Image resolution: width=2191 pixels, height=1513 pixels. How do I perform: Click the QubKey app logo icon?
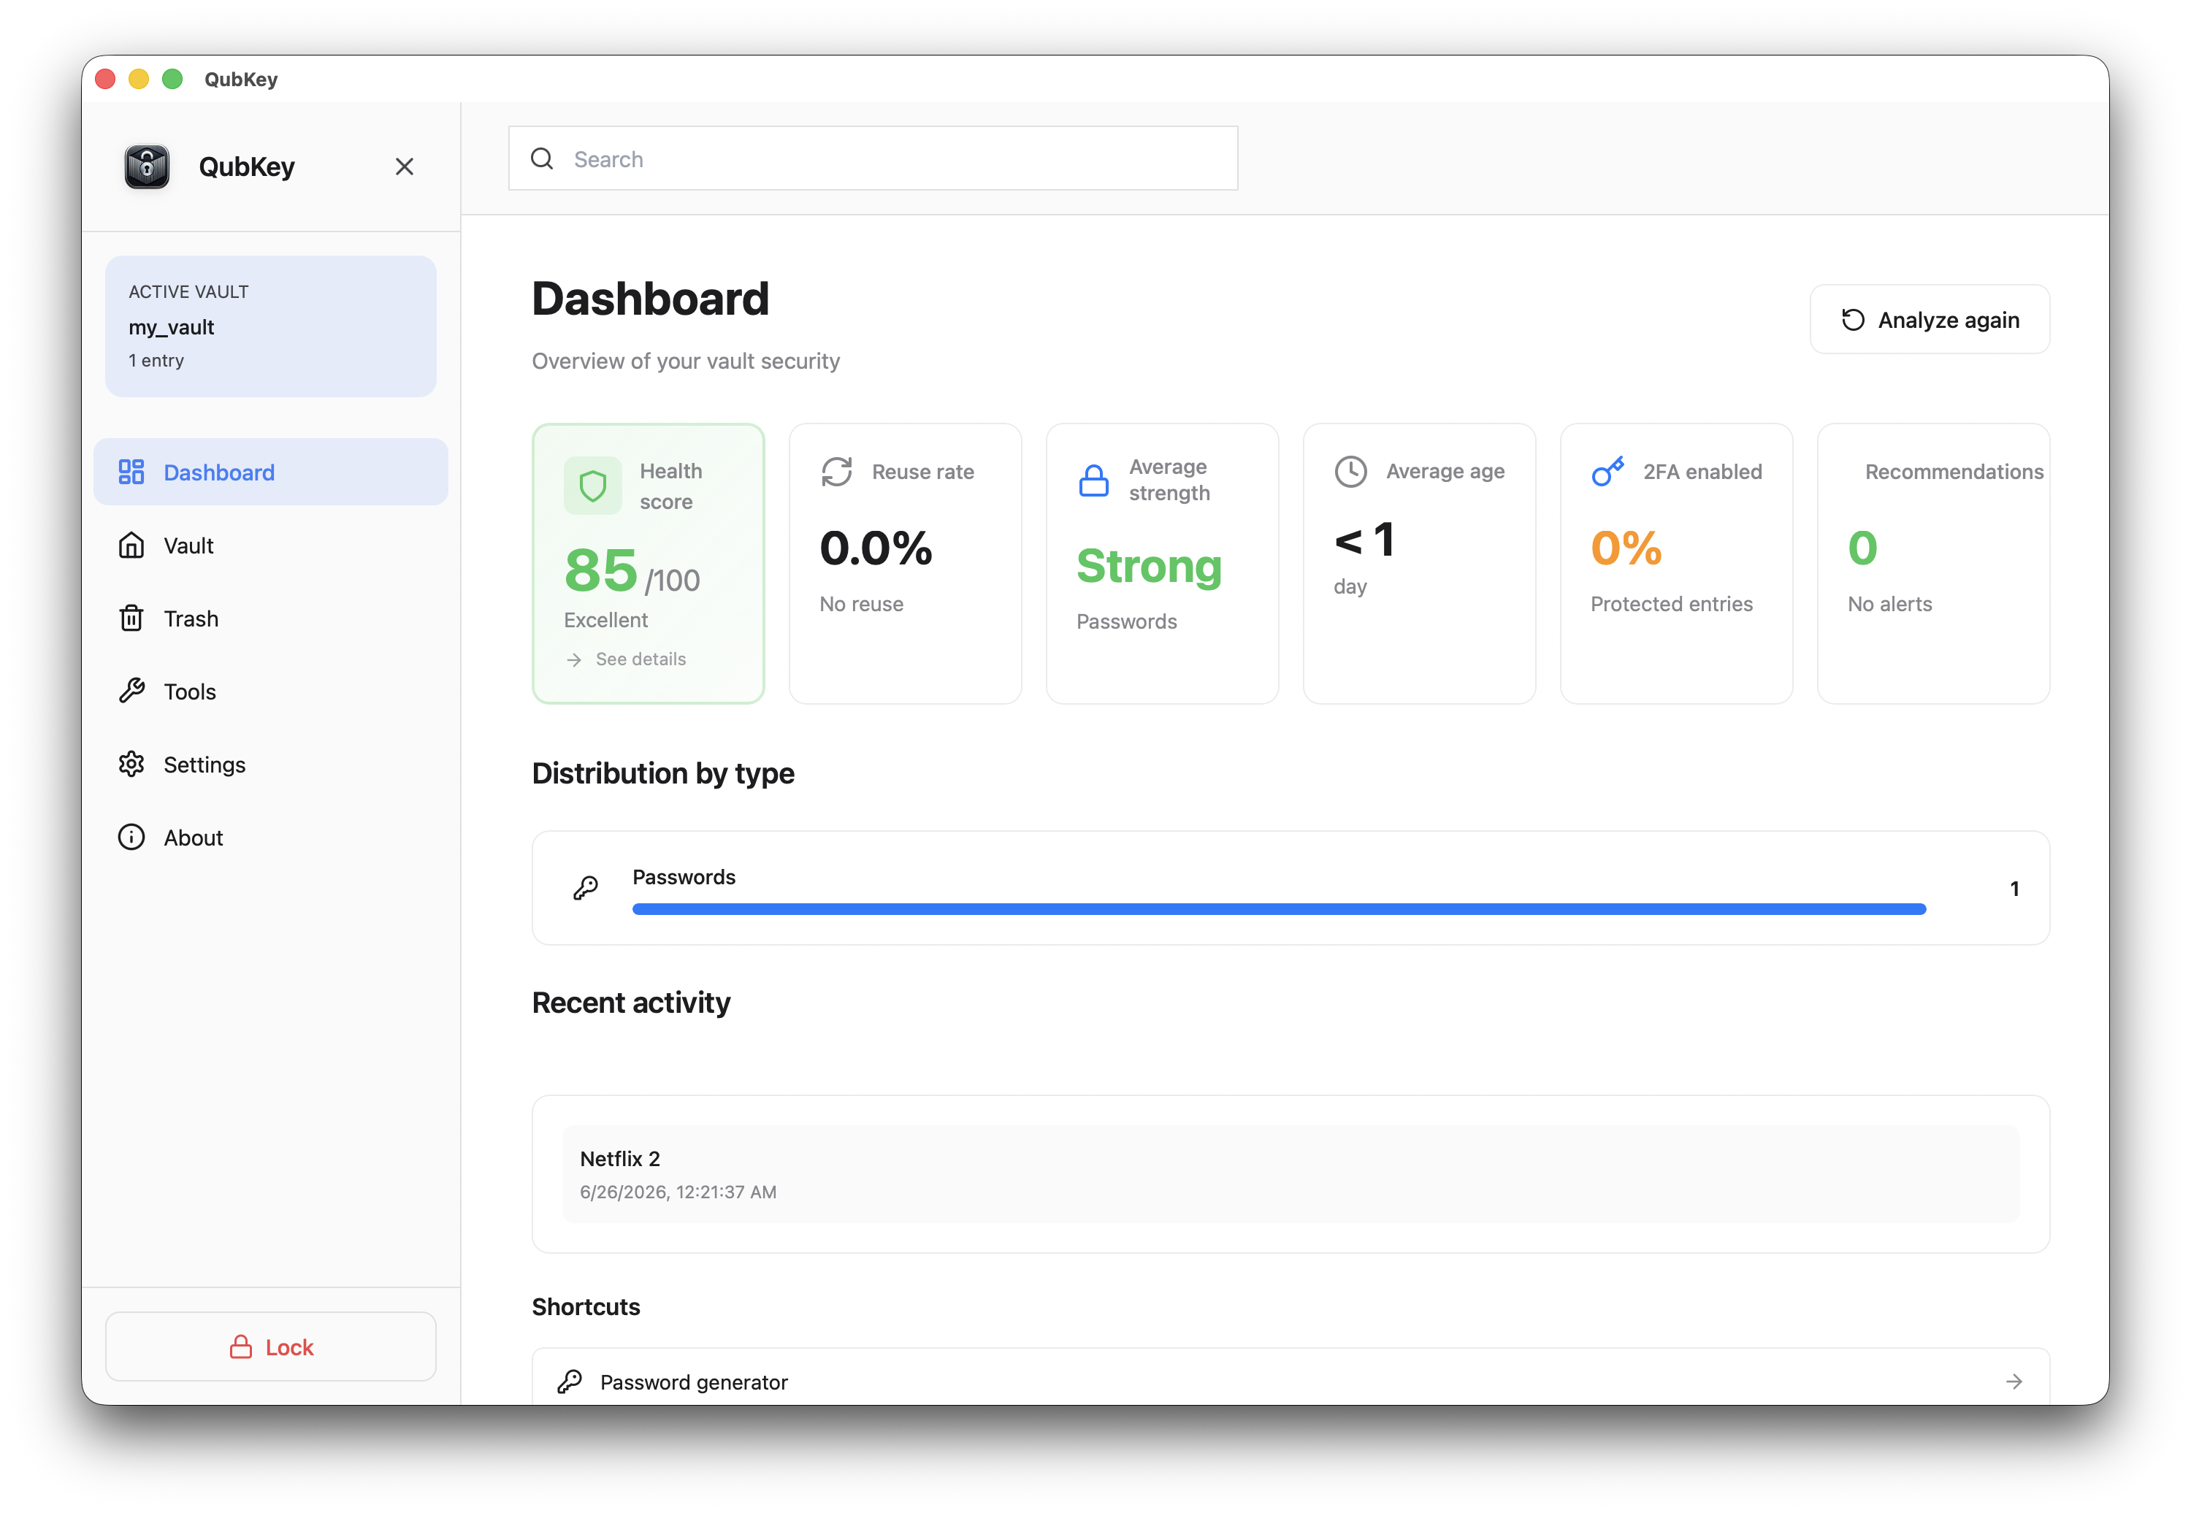click(147, 166)
